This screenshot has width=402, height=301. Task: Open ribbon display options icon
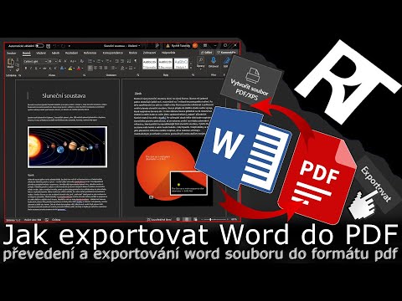coord(205,45)
